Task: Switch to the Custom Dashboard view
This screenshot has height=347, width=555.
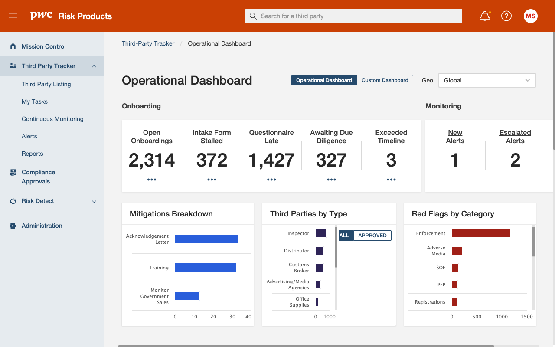Action: pos(385,80)
